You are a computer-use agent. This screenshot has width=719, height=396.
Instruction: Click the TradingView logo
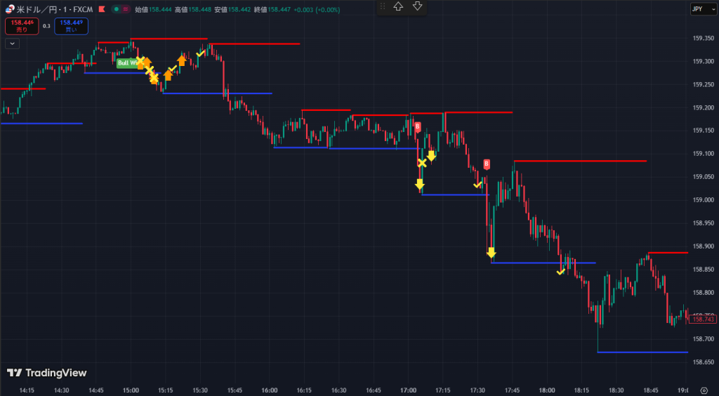[x=48, y=373]
